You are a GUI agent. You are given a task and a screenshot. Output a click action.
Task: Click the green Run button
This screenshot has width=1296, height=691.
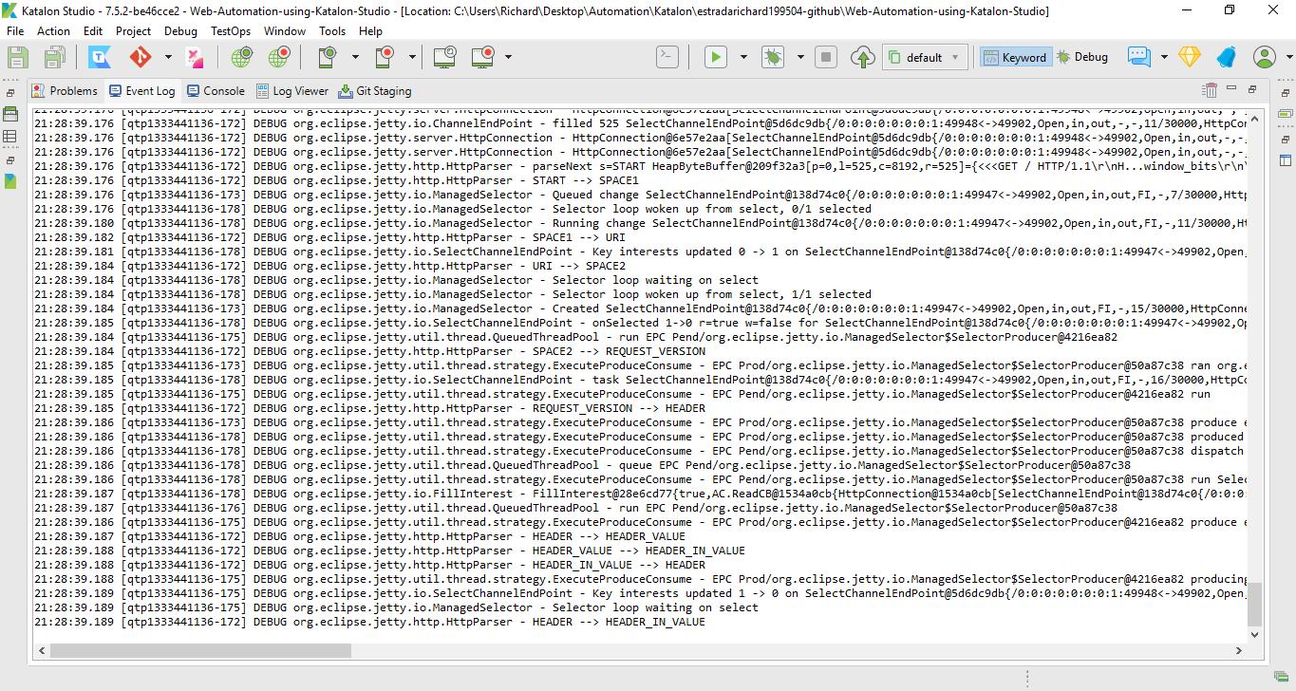point(715,57)
